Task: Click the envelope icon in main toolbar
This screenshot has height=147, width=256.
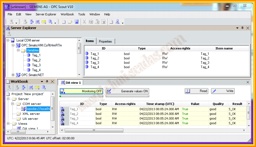Action: pyautogui.click(x=44, y=22)
